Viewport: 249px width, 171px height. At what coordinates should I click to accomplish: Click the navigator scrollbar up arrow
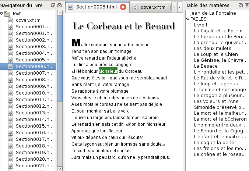(x=60, y=13)
